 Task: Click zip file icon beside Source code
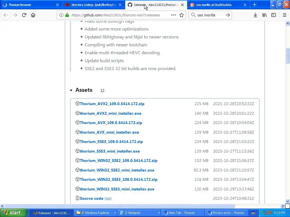point(78,198)
